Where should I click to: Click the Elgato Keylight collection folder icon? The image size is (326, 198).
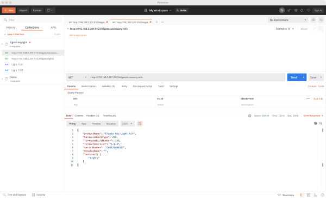click(x=7, y=44)
